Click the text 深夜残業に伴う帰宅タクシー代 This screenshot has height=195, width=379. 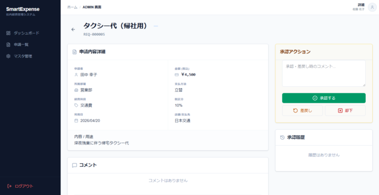point(102,143)
